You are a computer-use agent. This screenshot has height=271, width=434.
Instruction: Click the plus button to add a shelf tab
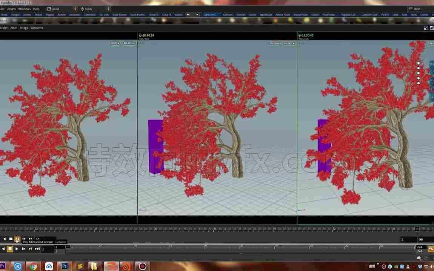[x=188, y=15]
